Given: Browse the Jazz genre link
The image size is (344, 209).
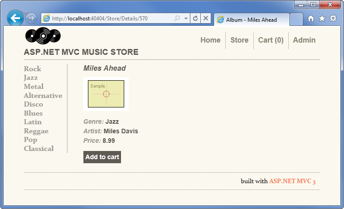Looking at the screenshot, I should [x=31, y=78].
